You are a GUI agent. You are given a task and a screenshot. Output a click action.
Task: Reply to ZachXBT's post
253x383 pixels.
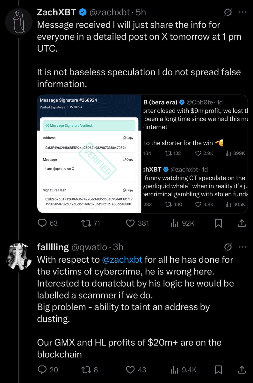click(x=43, y=223)
